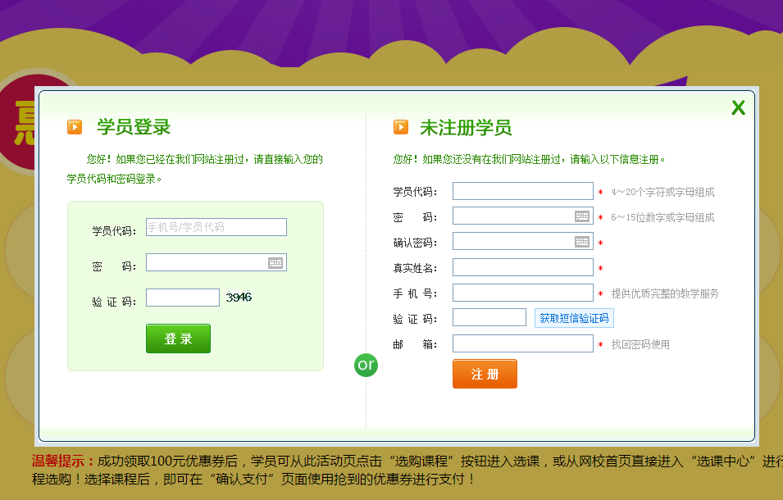Focus the registration SMS 验证码 input
783x500 pixels.
pyautogui.click(x=489, y=318)
